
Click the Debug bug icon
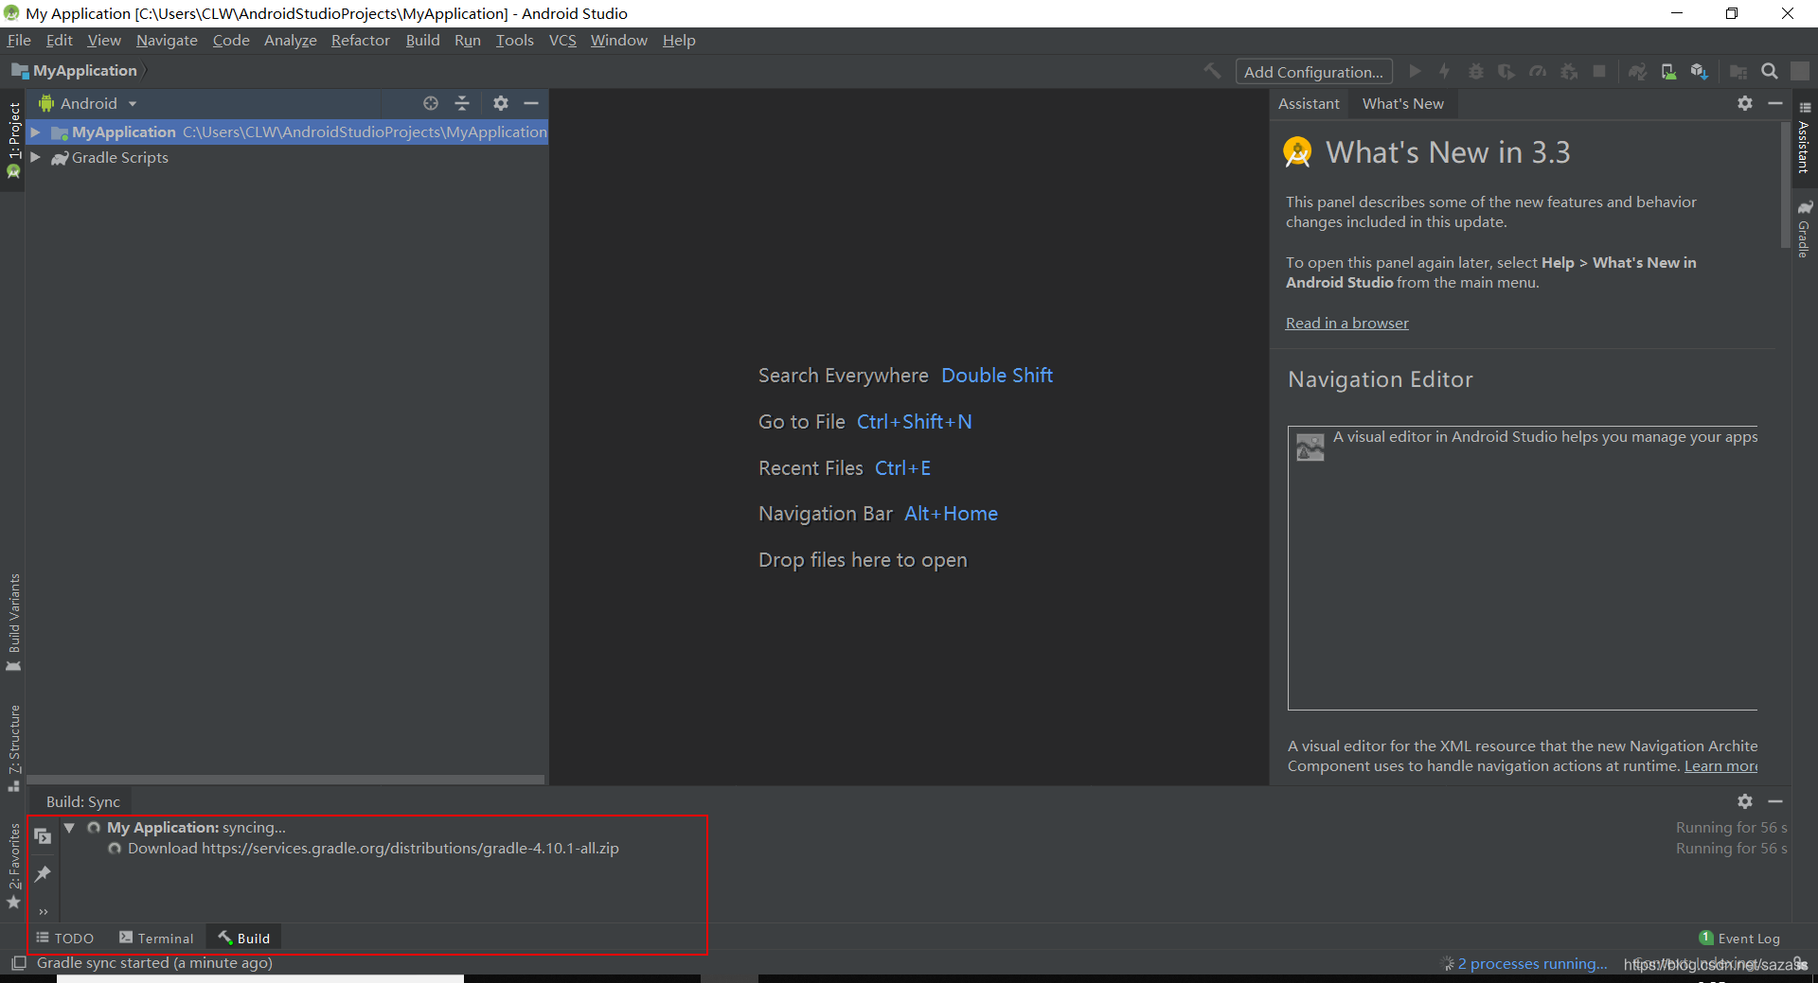1475,71
